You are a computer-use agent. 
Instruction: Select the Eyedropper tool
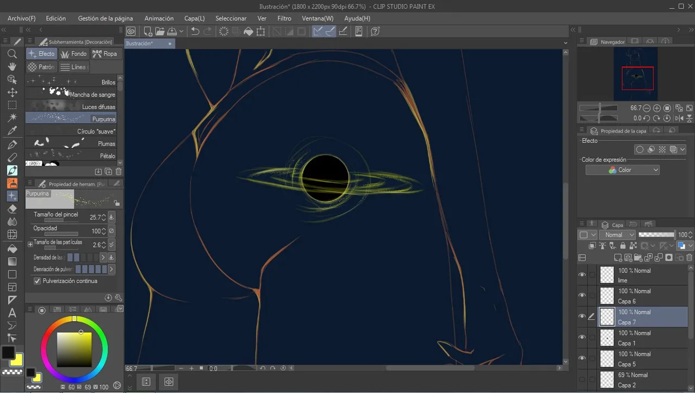[12, 131]
